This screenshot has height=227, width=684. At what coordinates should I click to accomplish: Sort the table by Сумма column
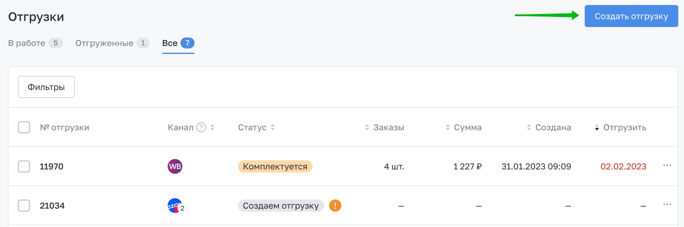(x=463, y=127)
